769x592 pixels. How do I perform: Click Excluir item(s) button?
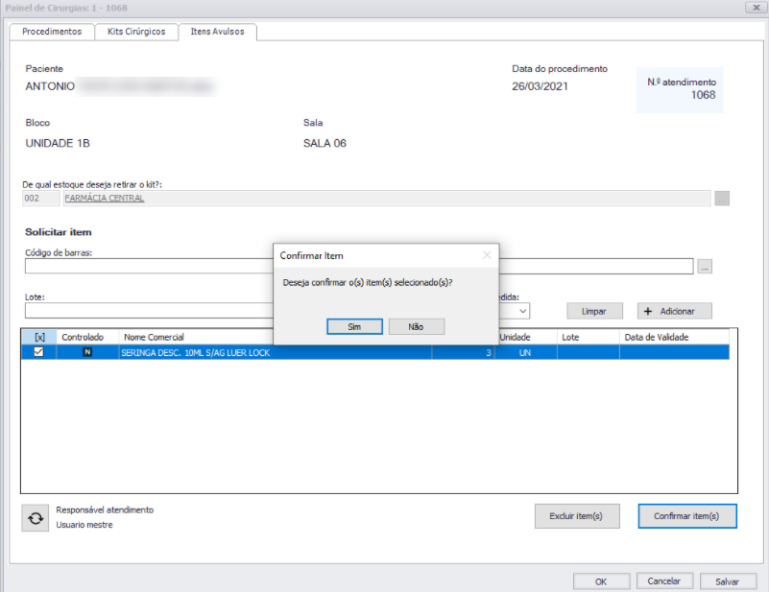(x=577, y=516)
